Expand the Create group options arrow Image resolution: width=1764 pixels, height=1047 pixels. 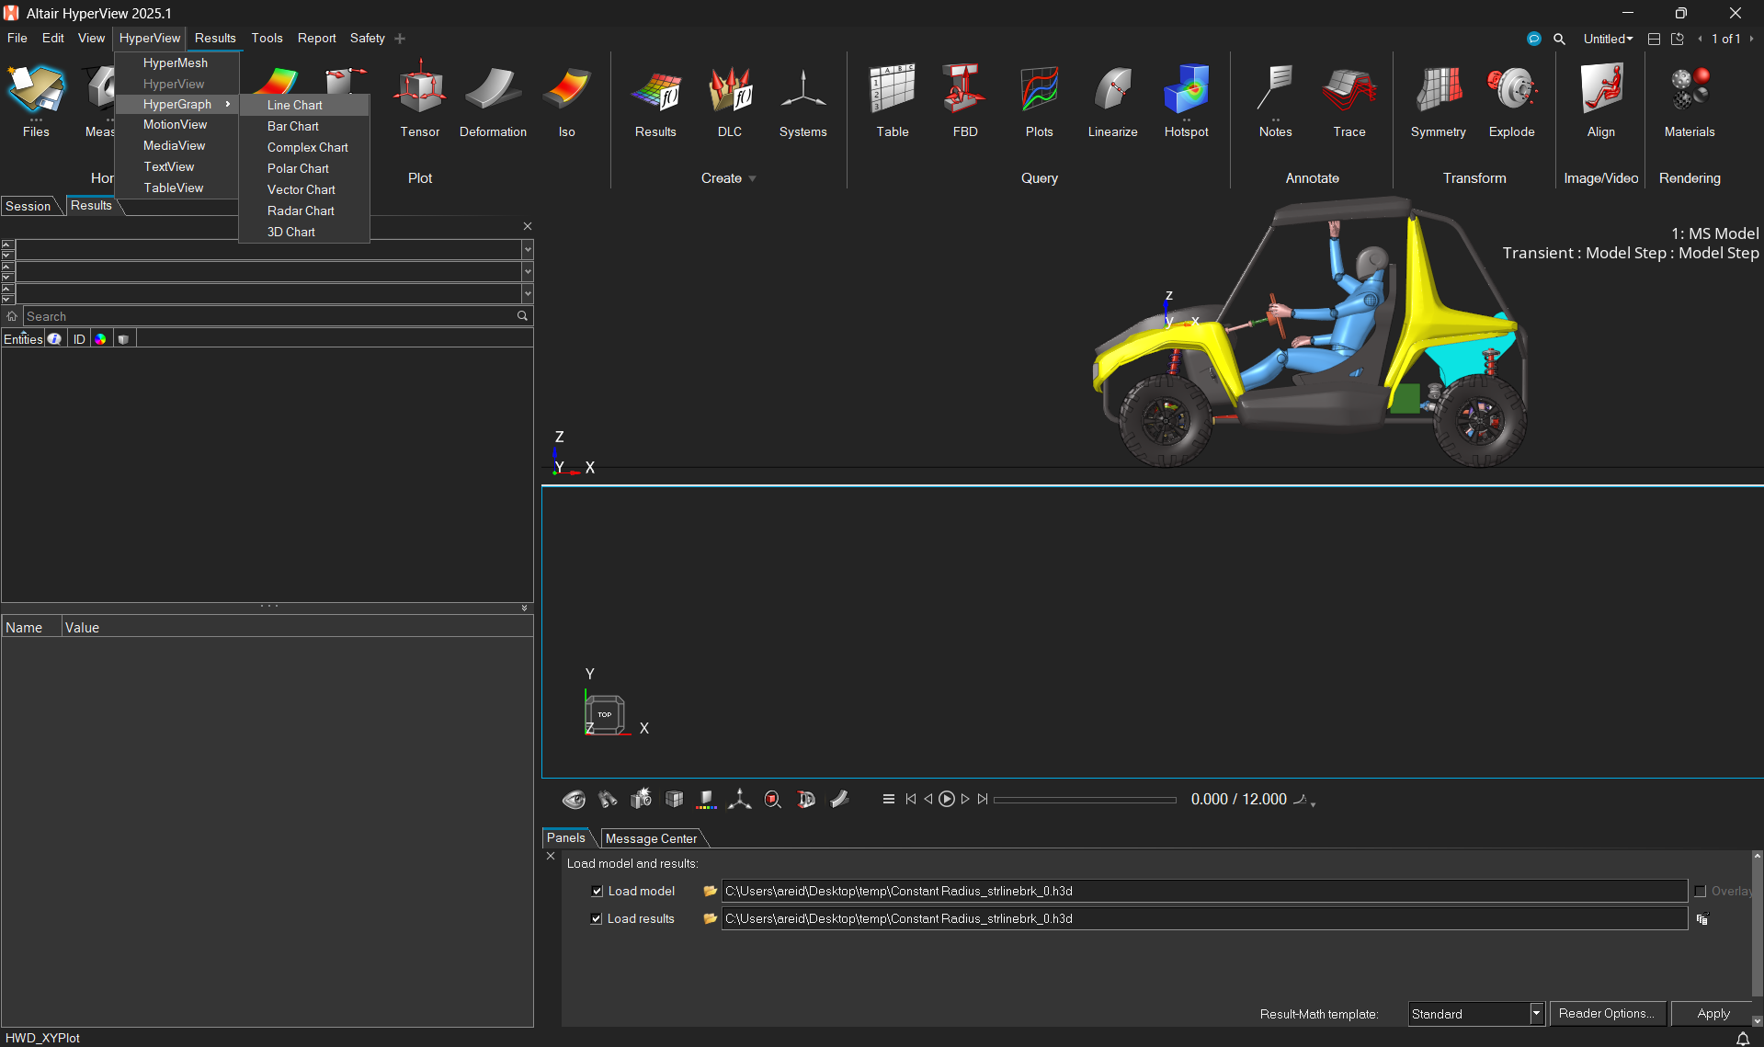point(752,178)
